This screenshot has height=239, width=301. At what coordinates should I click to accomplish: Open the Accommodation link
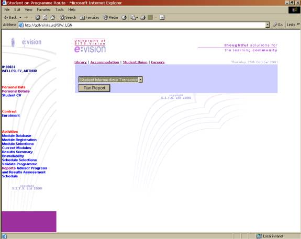(x=105, y=62)
